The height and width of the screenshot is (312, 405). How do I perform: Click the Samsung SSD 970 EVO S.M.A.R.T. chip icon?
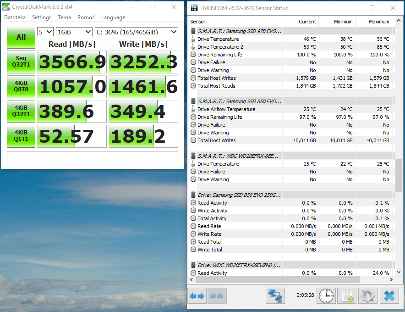pos(193,31)
